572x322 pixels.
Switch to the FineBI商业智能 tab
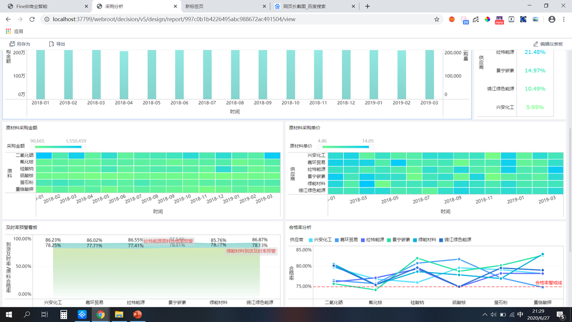45,6
